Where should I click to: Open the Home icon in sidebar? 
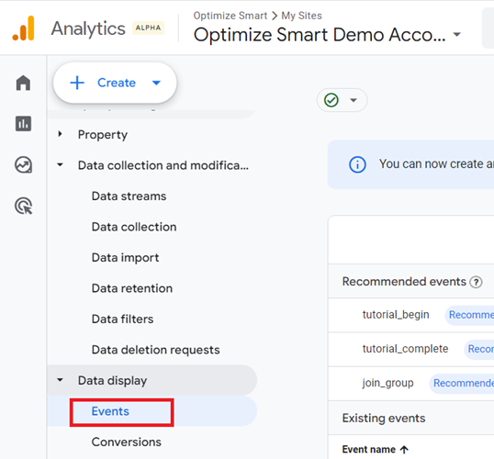[23, 83]
